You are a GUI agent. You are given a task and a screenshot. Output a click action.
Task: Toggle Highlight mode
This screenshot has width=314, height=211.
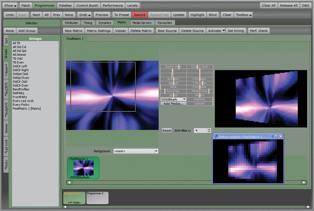[197, 15]
